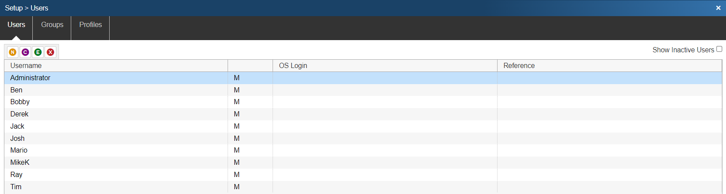The image size is (726, 194).
Task: Click the OS Login cell for Josh
Action: tap(384, 139)
